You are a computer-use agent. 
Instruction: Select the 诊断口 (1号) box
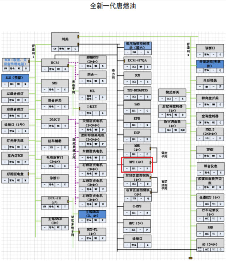pyautogui.click(x=15, y=127)
